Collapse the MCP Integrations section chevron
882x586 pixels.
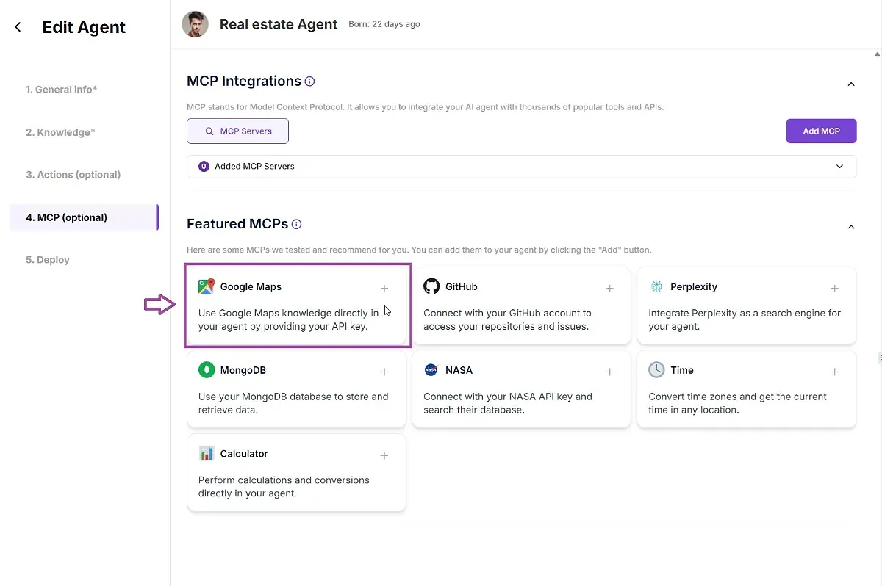coord(851,84)
